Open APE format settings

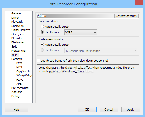[19, 84]
